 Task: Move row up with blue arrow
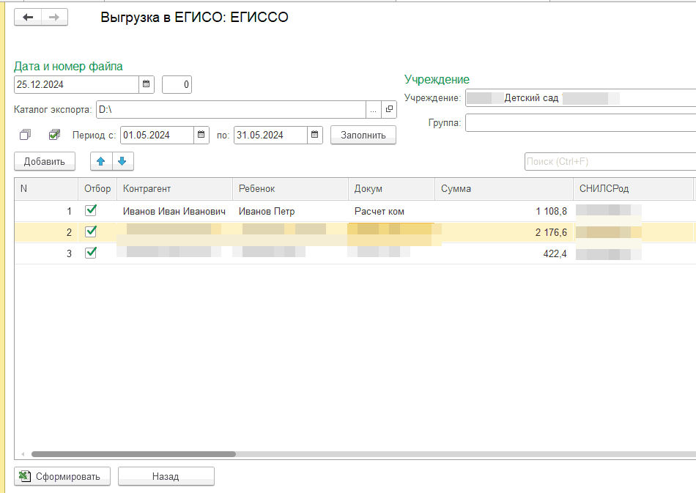point(101,161)
